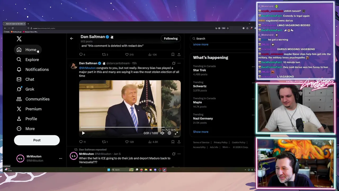Like the post with 129 likes
This screenshot has height=191, width=339.
click(x=129, y=142)
